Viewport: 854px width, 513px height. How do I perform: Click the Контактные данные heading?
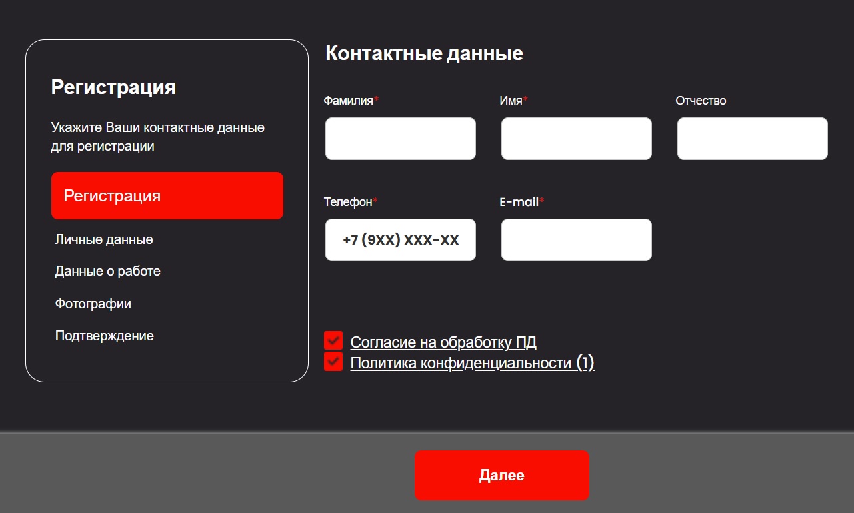(x=424, y=53)
